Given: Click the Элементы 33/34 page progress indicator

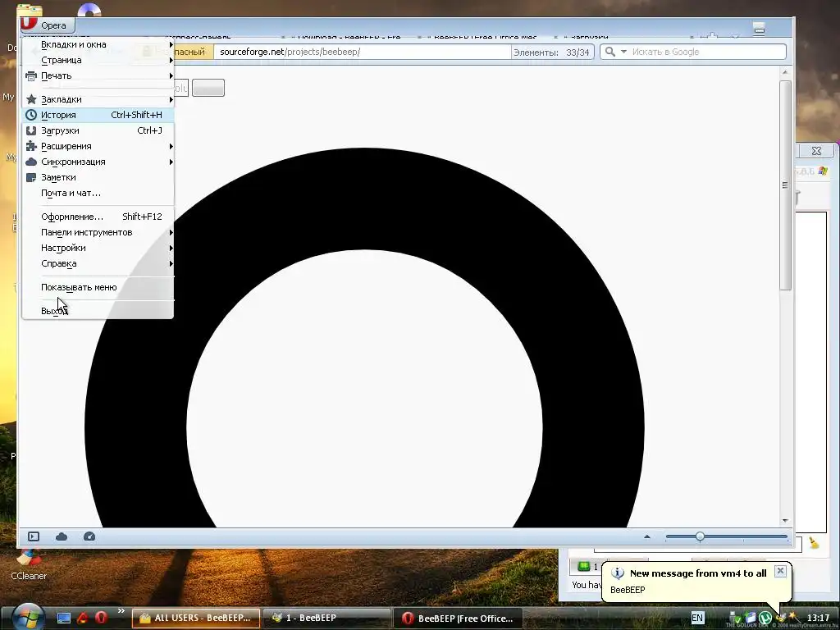Looking at the screenshot, I should pyautogui.click(x=552, y=52).
